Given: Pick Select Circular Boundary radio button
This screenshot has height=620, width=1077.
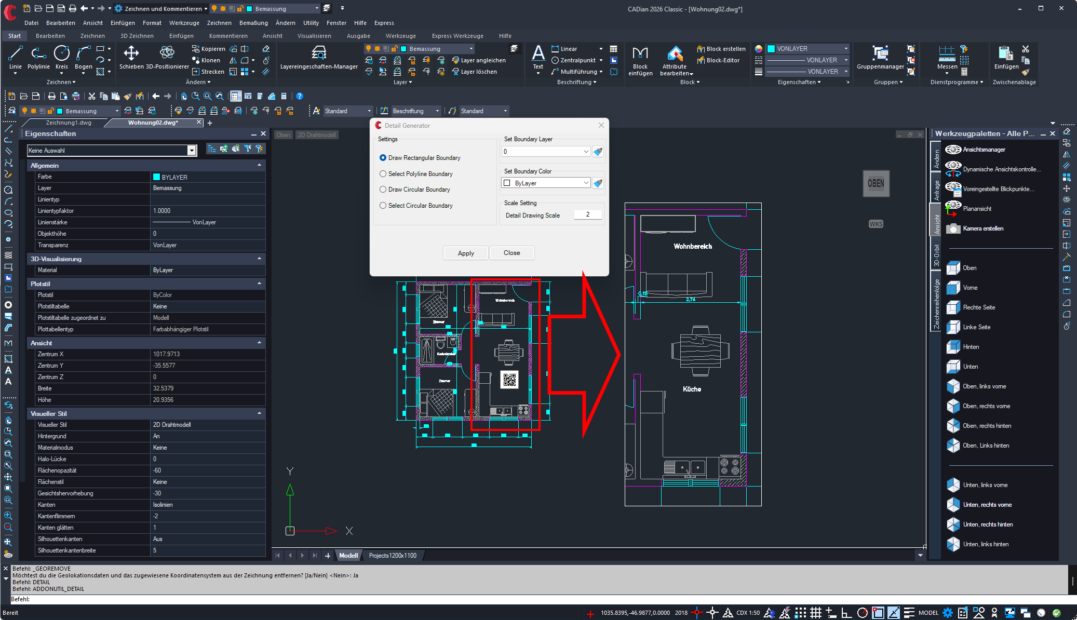Looking at the screenshot, I should 383,206.
